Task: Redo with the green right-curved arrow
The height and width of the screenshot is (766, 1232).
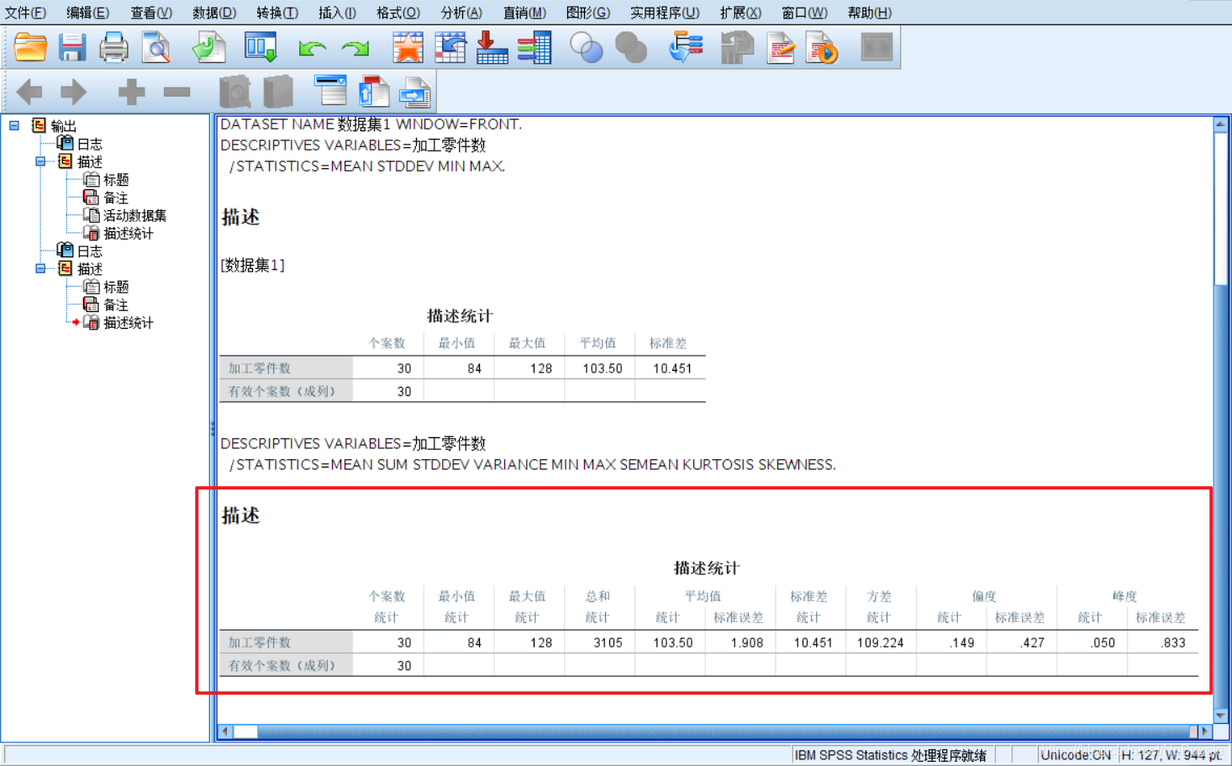Action: 355,49
